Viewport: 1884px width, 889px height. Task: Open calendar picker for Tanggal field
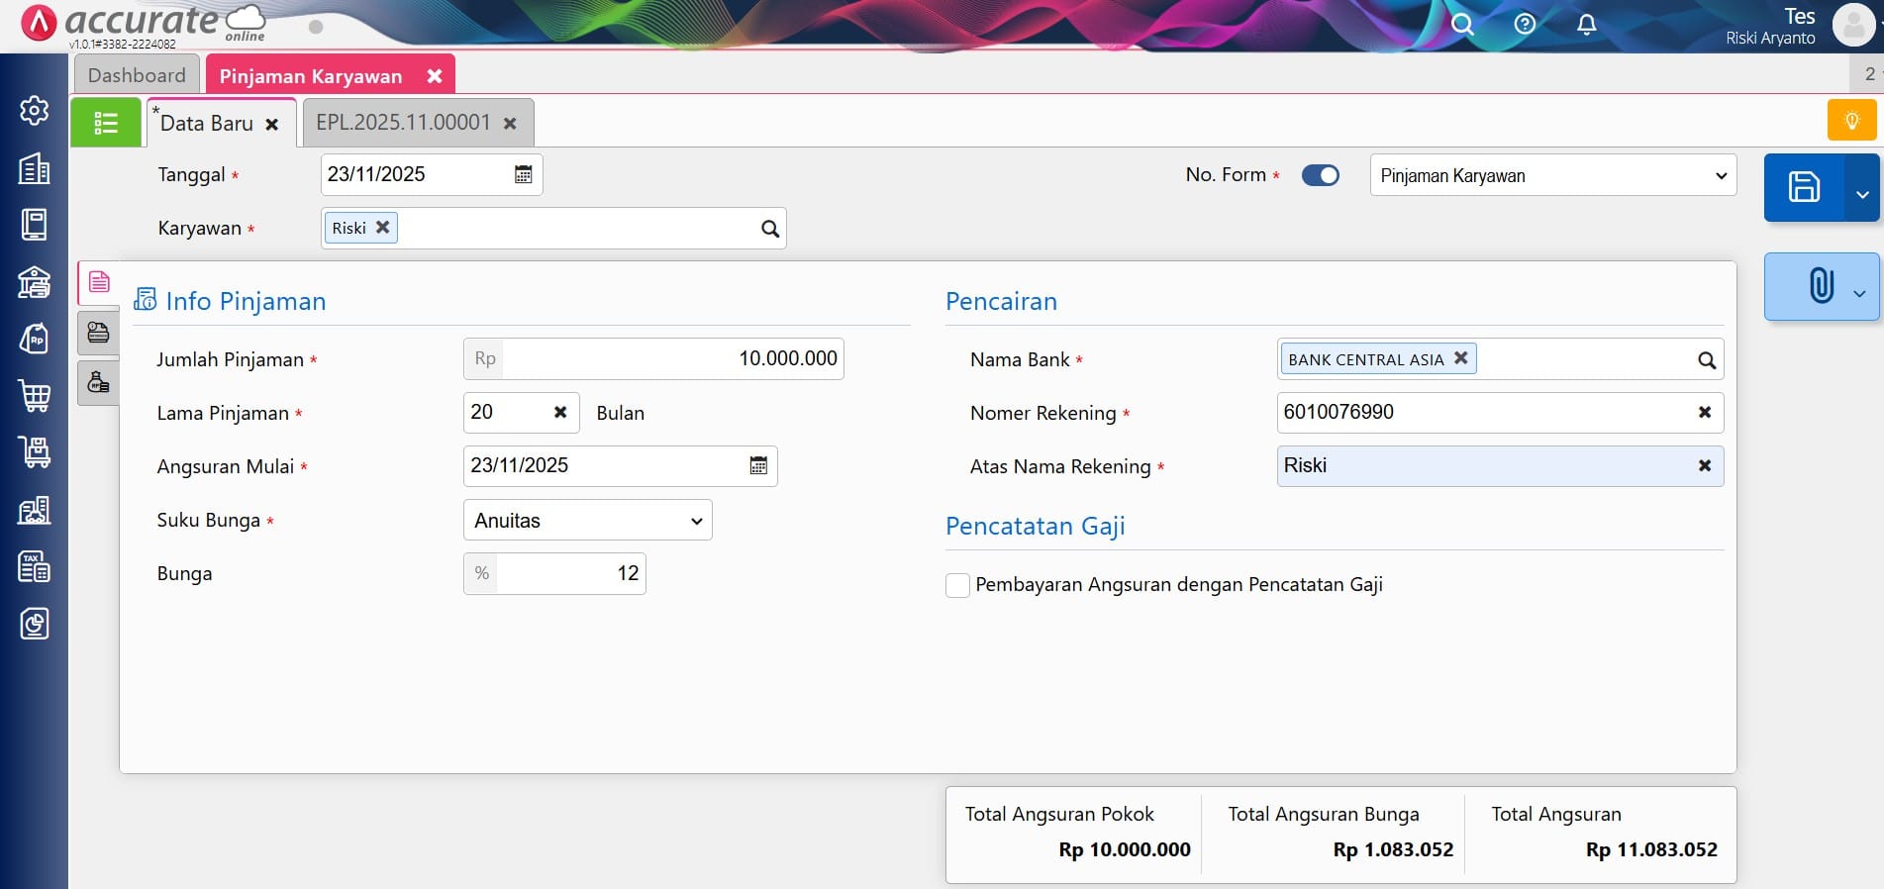pyautogui.click(x=523, y=175)
